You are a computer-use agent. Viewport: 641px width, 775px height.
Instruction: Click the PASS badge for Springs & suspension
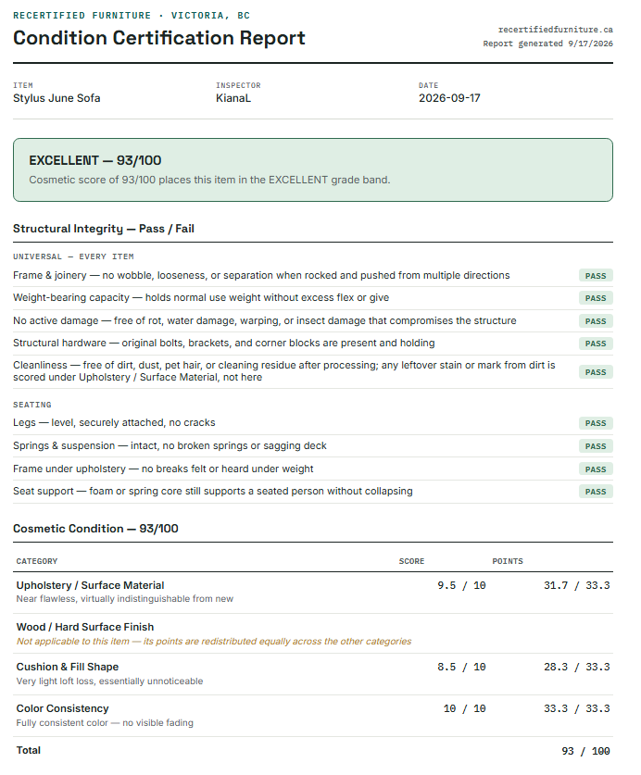pos(596,446)
